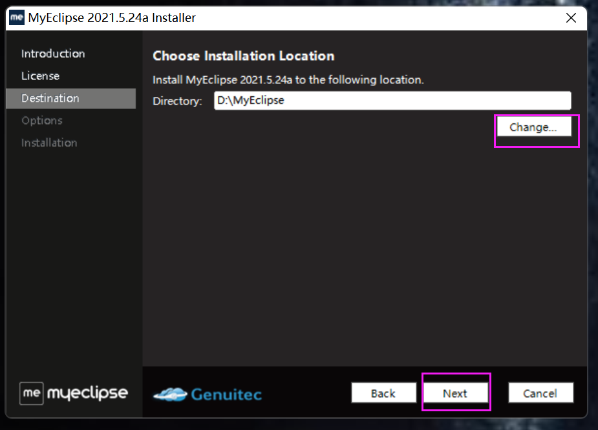
Task: Select the Destination step in sidebar
Action: (x=71, y=98)
